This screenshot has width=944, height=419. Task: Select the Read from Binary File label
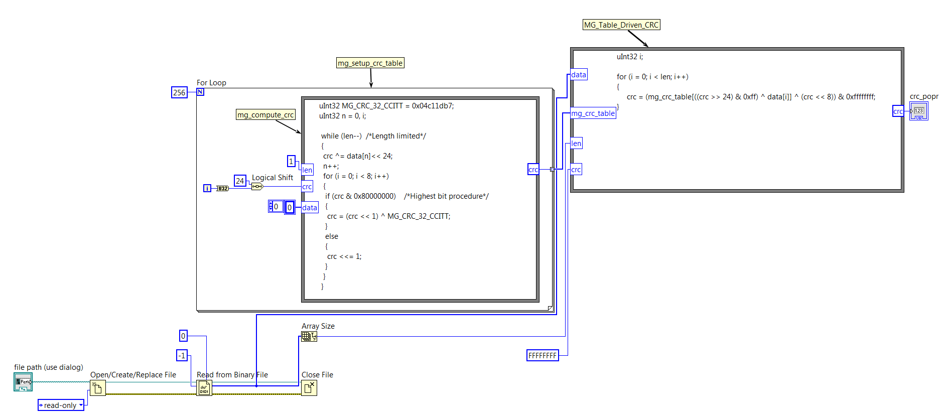click(232, 375)
